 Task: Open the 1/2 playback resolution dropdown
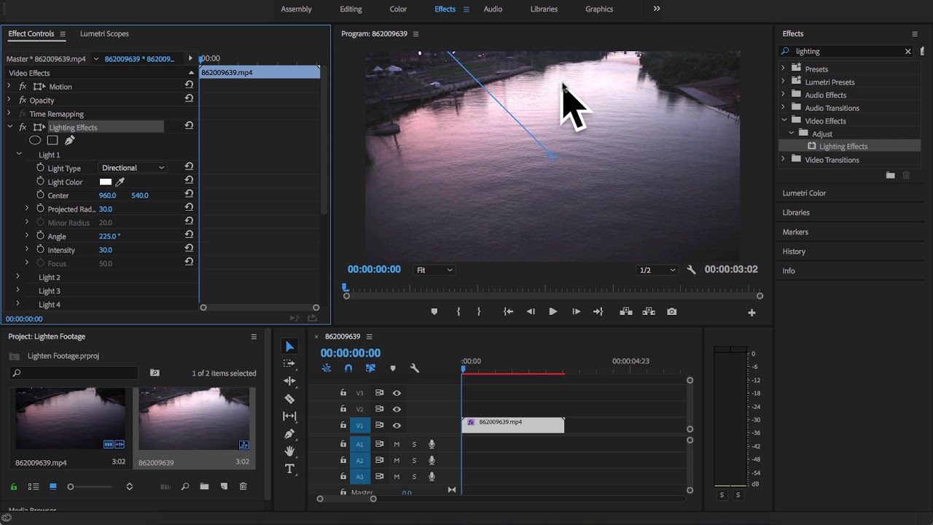pos(657,270)
